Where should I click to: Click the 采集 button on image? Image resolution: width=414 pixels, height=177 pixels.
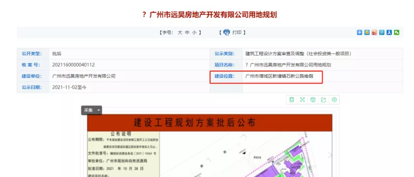click(x=89, y=110)
